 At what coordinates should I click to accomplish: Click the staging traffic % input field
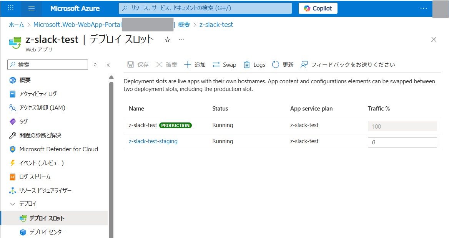coord(402,142)
